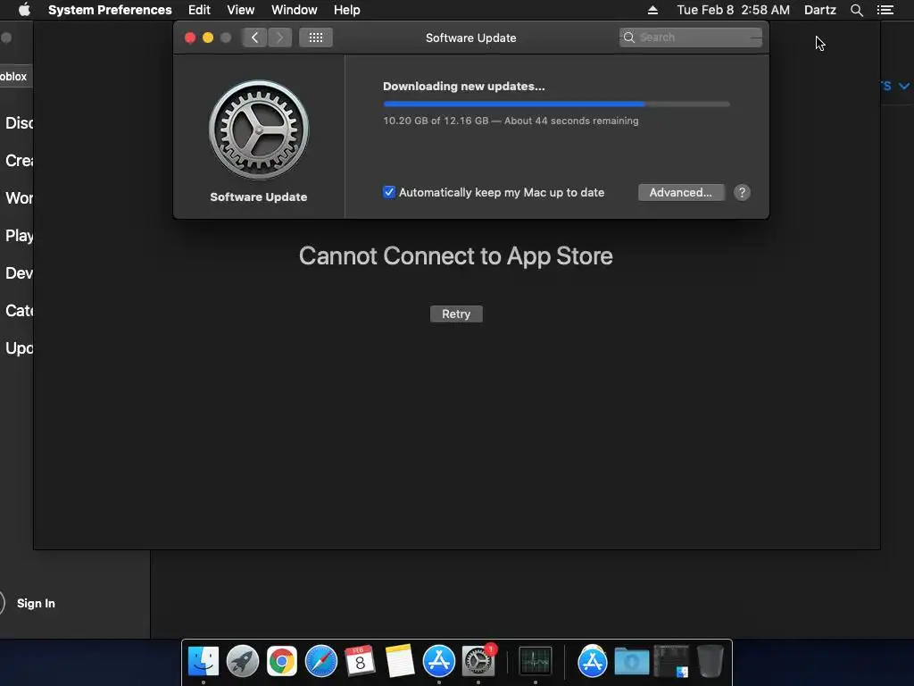Viewport: 914px width, 686px height.
Task: Open the recent screenshot stack in dock
Action: (x=671, y=661)
